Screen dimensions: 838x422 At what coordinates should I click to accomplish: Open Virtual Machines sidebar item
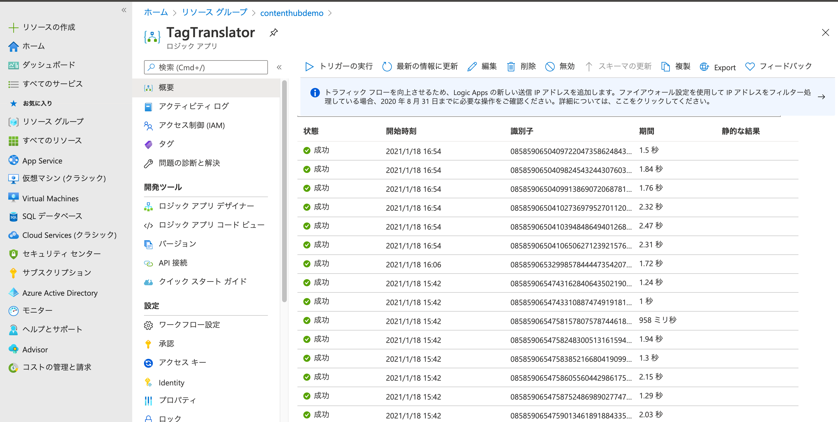43,198
